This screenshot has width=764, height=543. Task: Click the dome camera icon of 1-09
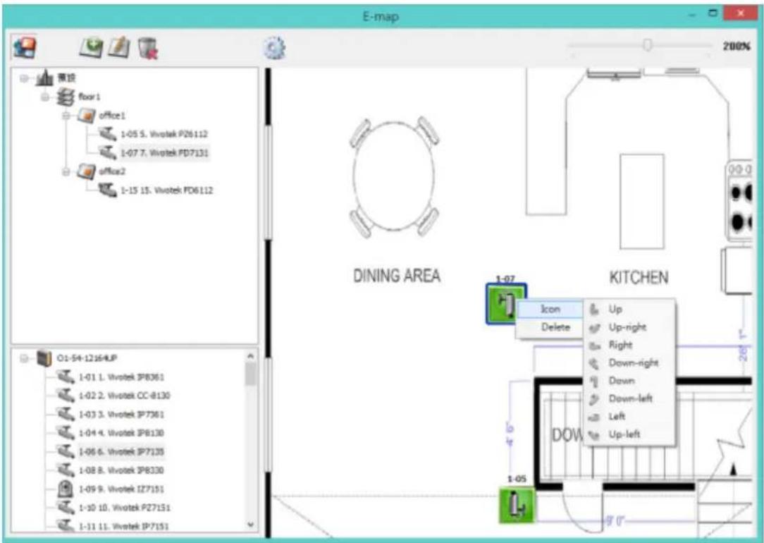click(x=66, y=489)
